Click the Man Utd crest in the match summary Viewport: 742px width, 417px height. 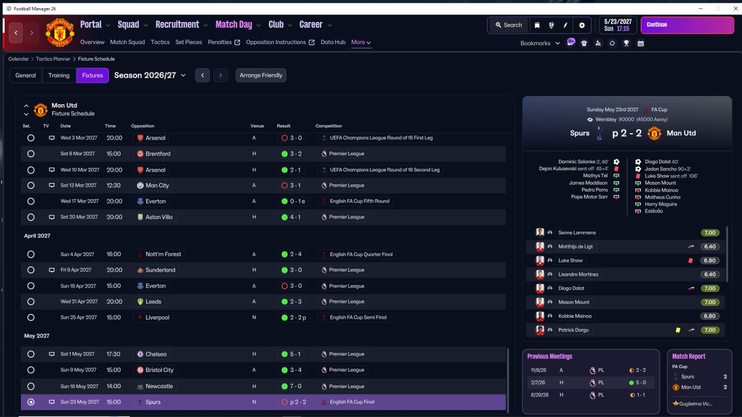point(654,133)
